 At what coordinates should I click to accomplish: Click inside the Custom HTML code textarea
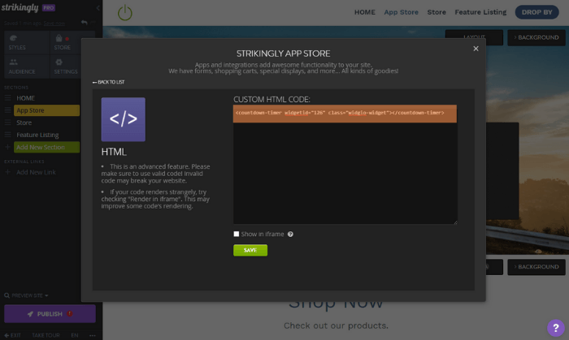(x=345, y=165)
